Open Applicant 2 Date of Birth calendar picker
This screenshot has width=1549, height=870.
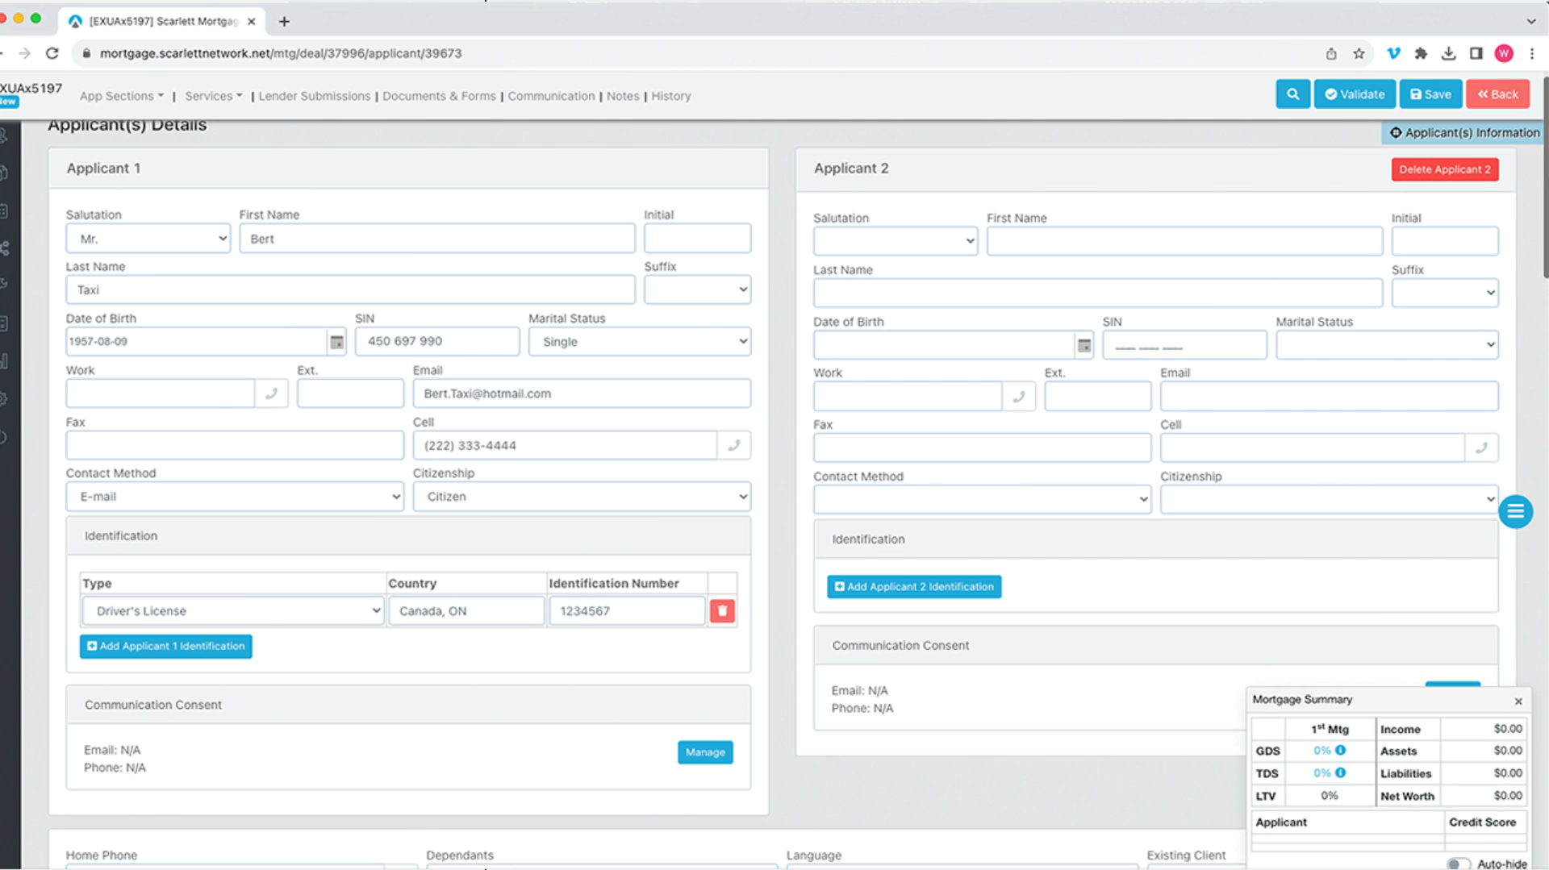[1084, 346]
